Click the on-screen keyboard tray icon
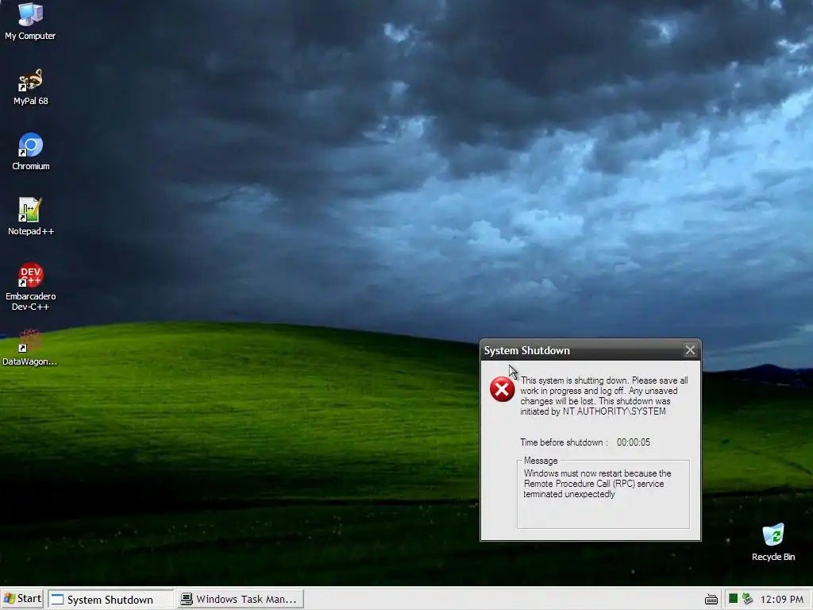Viewport: 813px width, 610px height. (x=711, y=600)
